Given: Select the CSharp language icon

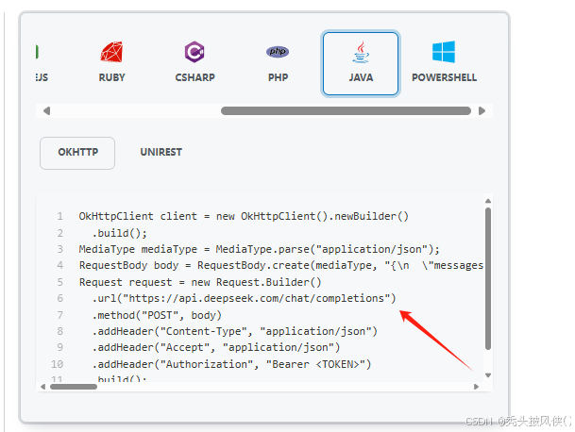Looking at the screenshot, I should point(194,52).
